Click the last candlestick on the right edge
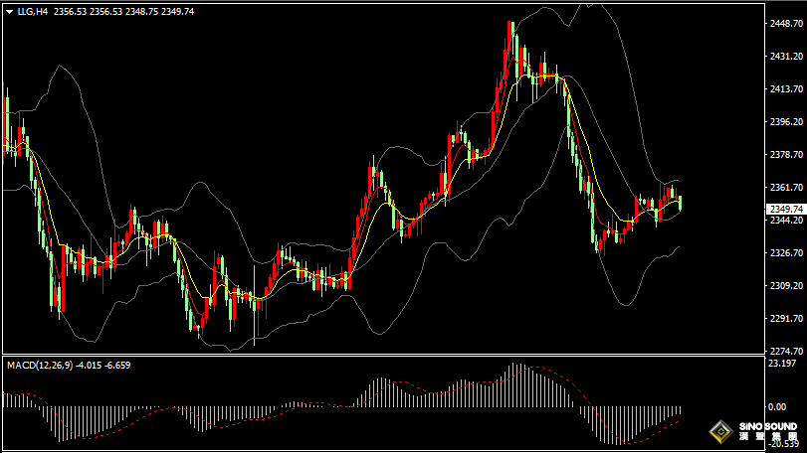 680,202
